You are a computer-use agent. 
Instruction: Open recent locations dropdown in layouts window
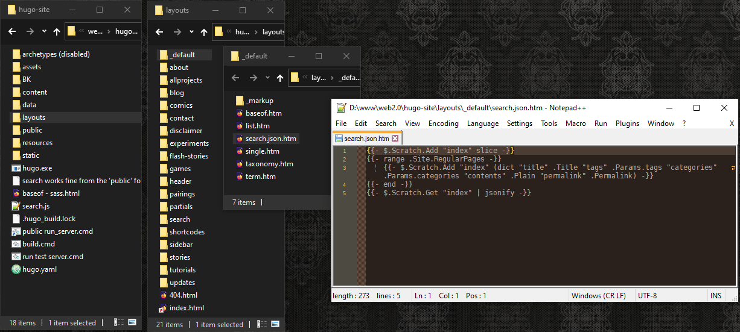pos(191,32)
